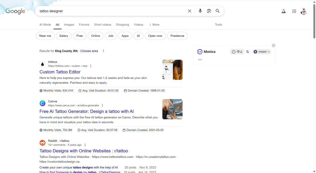Apply the Apps filter chip
This screenshot has width=316, height=173.
(125, 36)
